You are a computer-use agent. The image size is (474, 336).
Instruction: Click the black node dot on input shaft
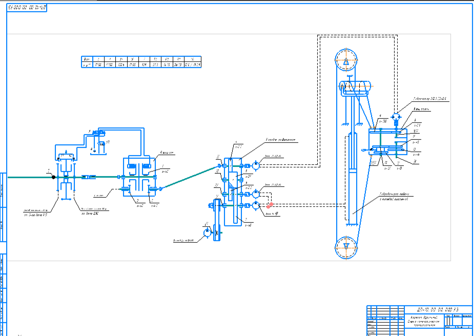point(53,177)
